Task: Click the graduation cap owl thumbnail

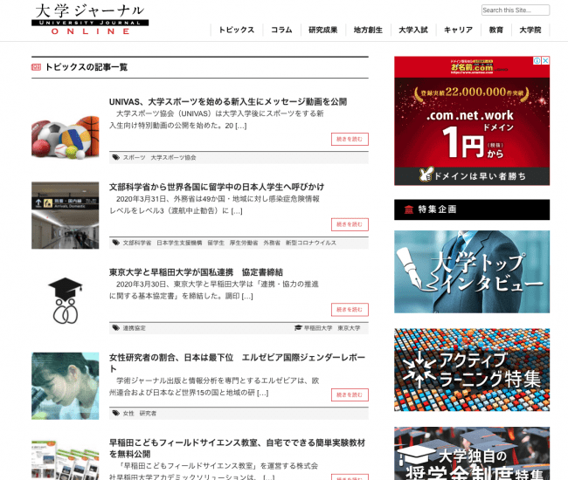Action: point(66,300)
